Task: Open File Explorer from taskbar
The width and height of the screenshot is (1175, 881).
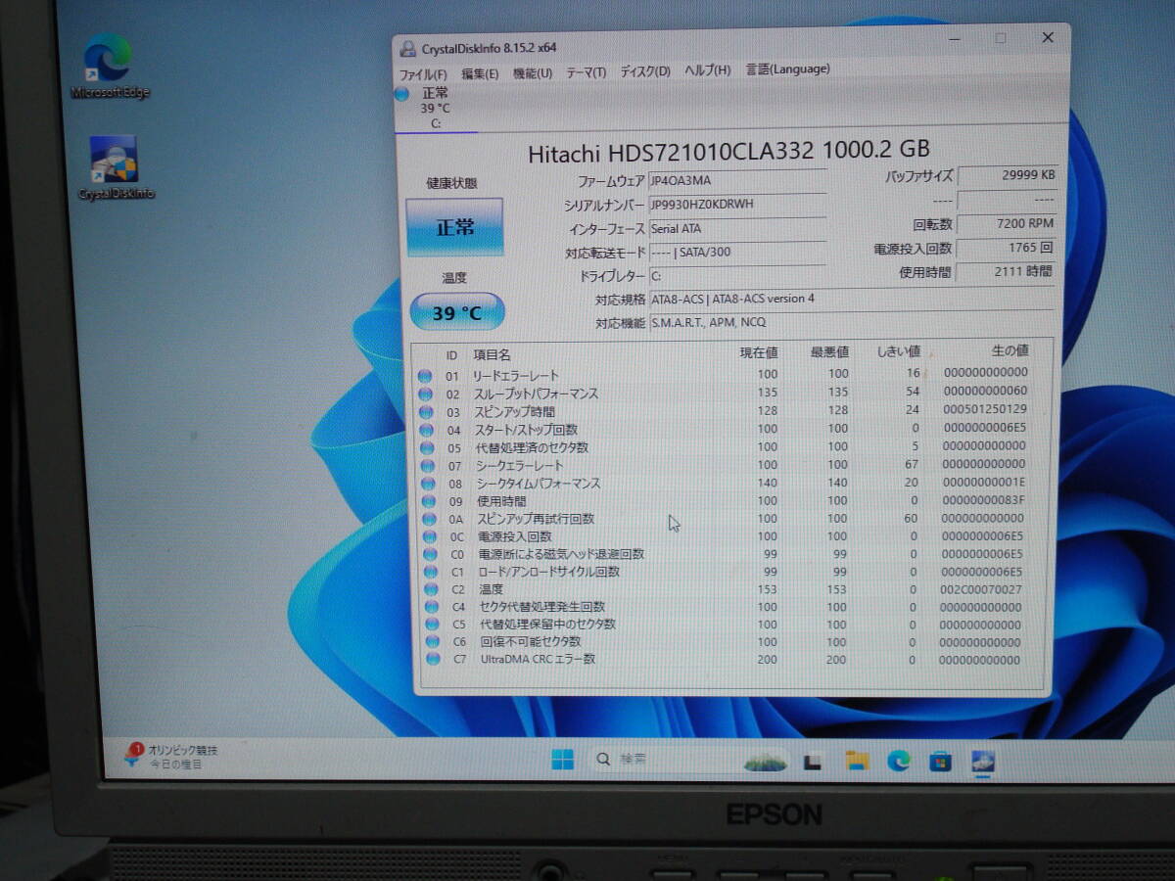Action: 857,762
